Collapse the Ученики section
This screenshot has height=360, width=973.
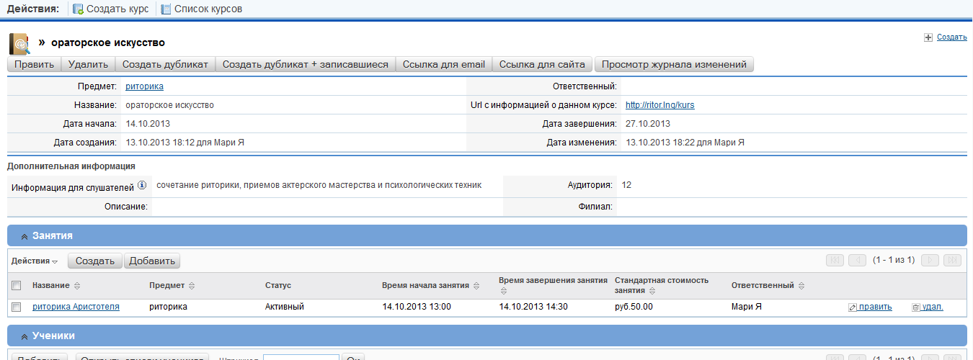(24, 336)
